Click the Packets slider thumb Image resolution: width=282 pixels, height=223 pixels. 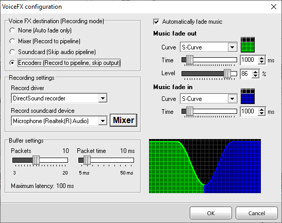coord(36,160)
